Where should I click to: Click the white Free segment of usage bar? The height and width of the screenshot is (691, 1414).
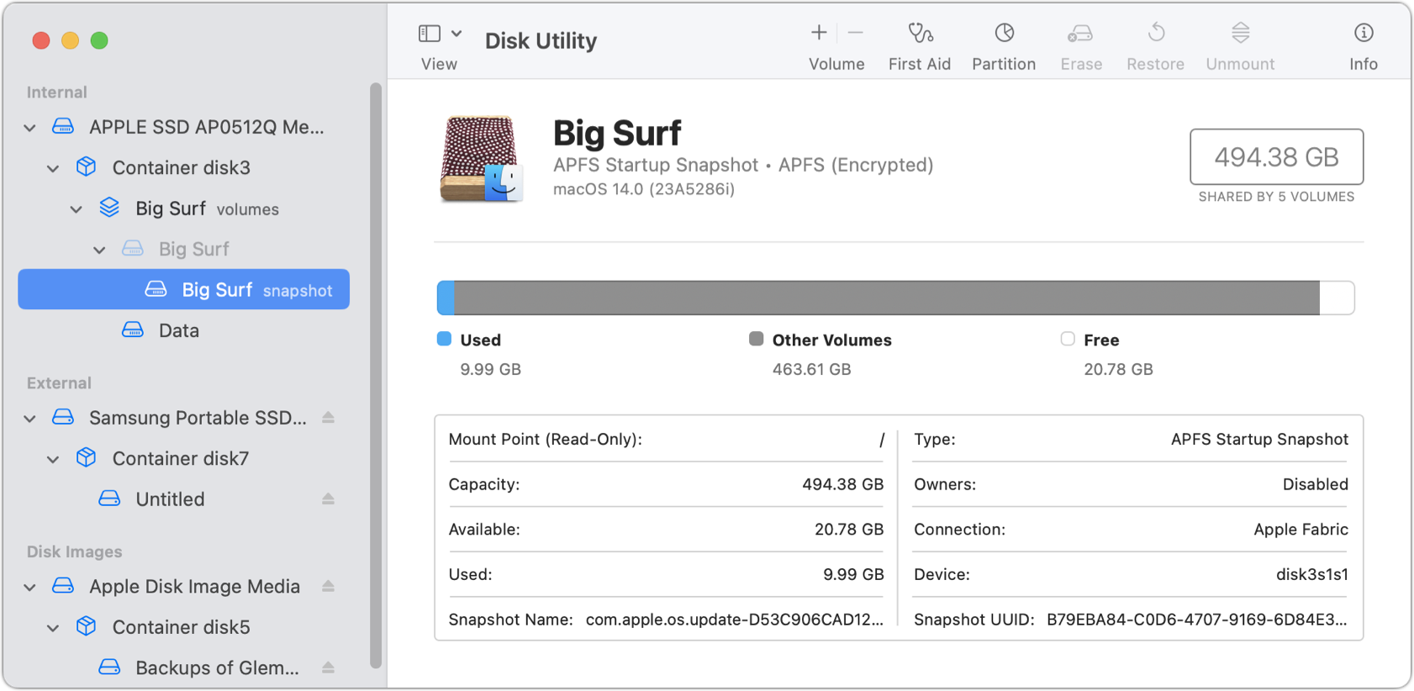point(1337,298)
